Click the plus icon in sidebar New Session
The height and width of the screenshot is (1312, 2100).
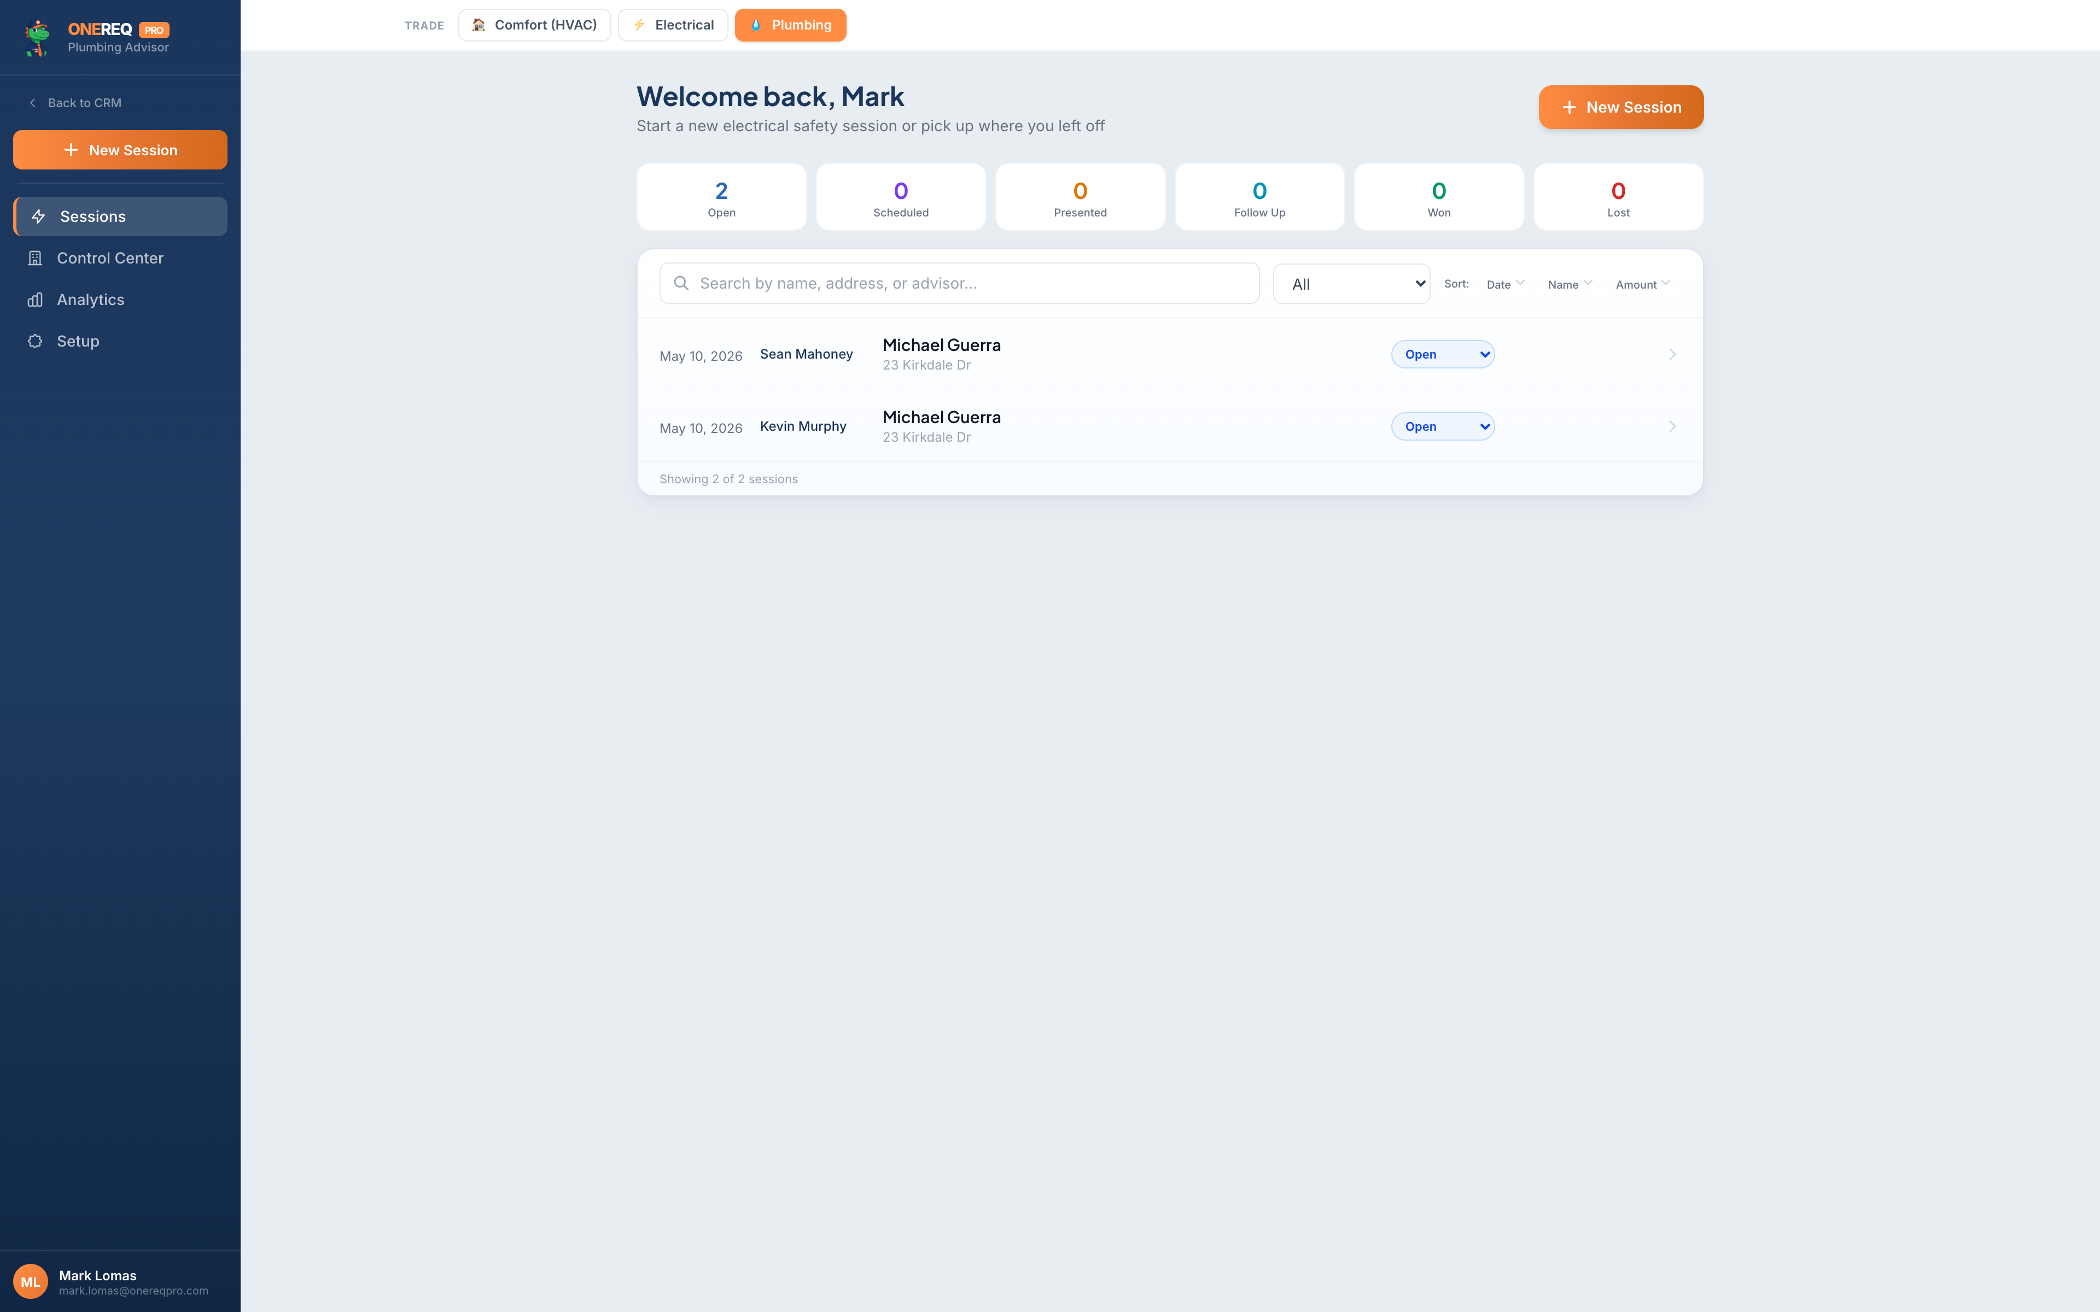click(x=71, y=150)
